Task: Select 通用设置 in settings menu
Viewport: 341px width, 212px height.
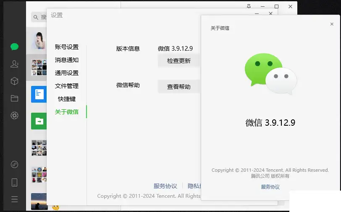Action: pos(66,73)
